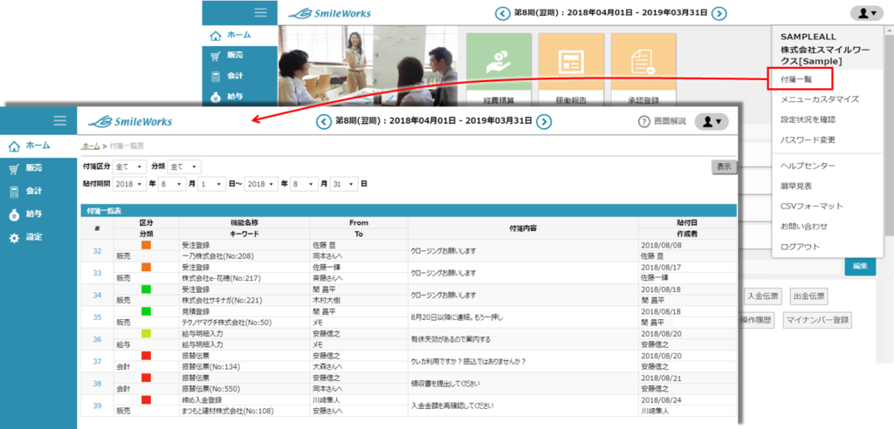Choose ログアウト in user menu
The image size is (894, 429).
click(x=800, y=247)
